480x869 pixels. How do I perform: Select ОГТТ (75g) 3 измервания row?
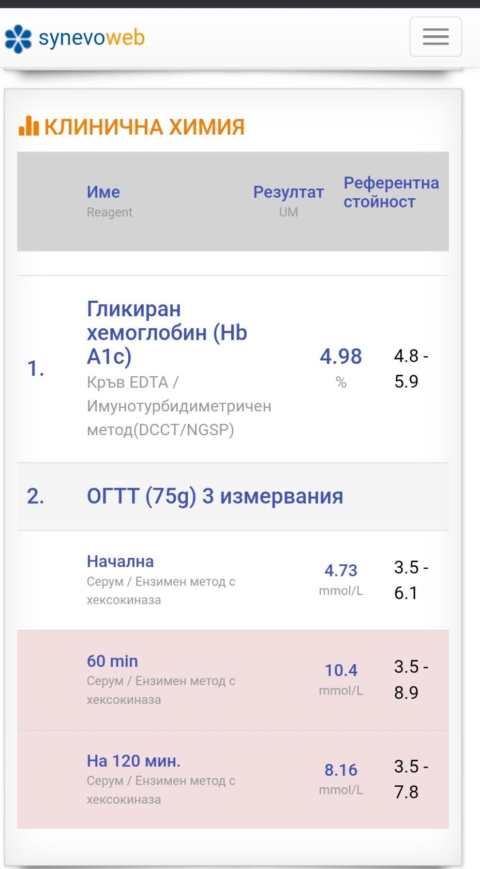215,496
